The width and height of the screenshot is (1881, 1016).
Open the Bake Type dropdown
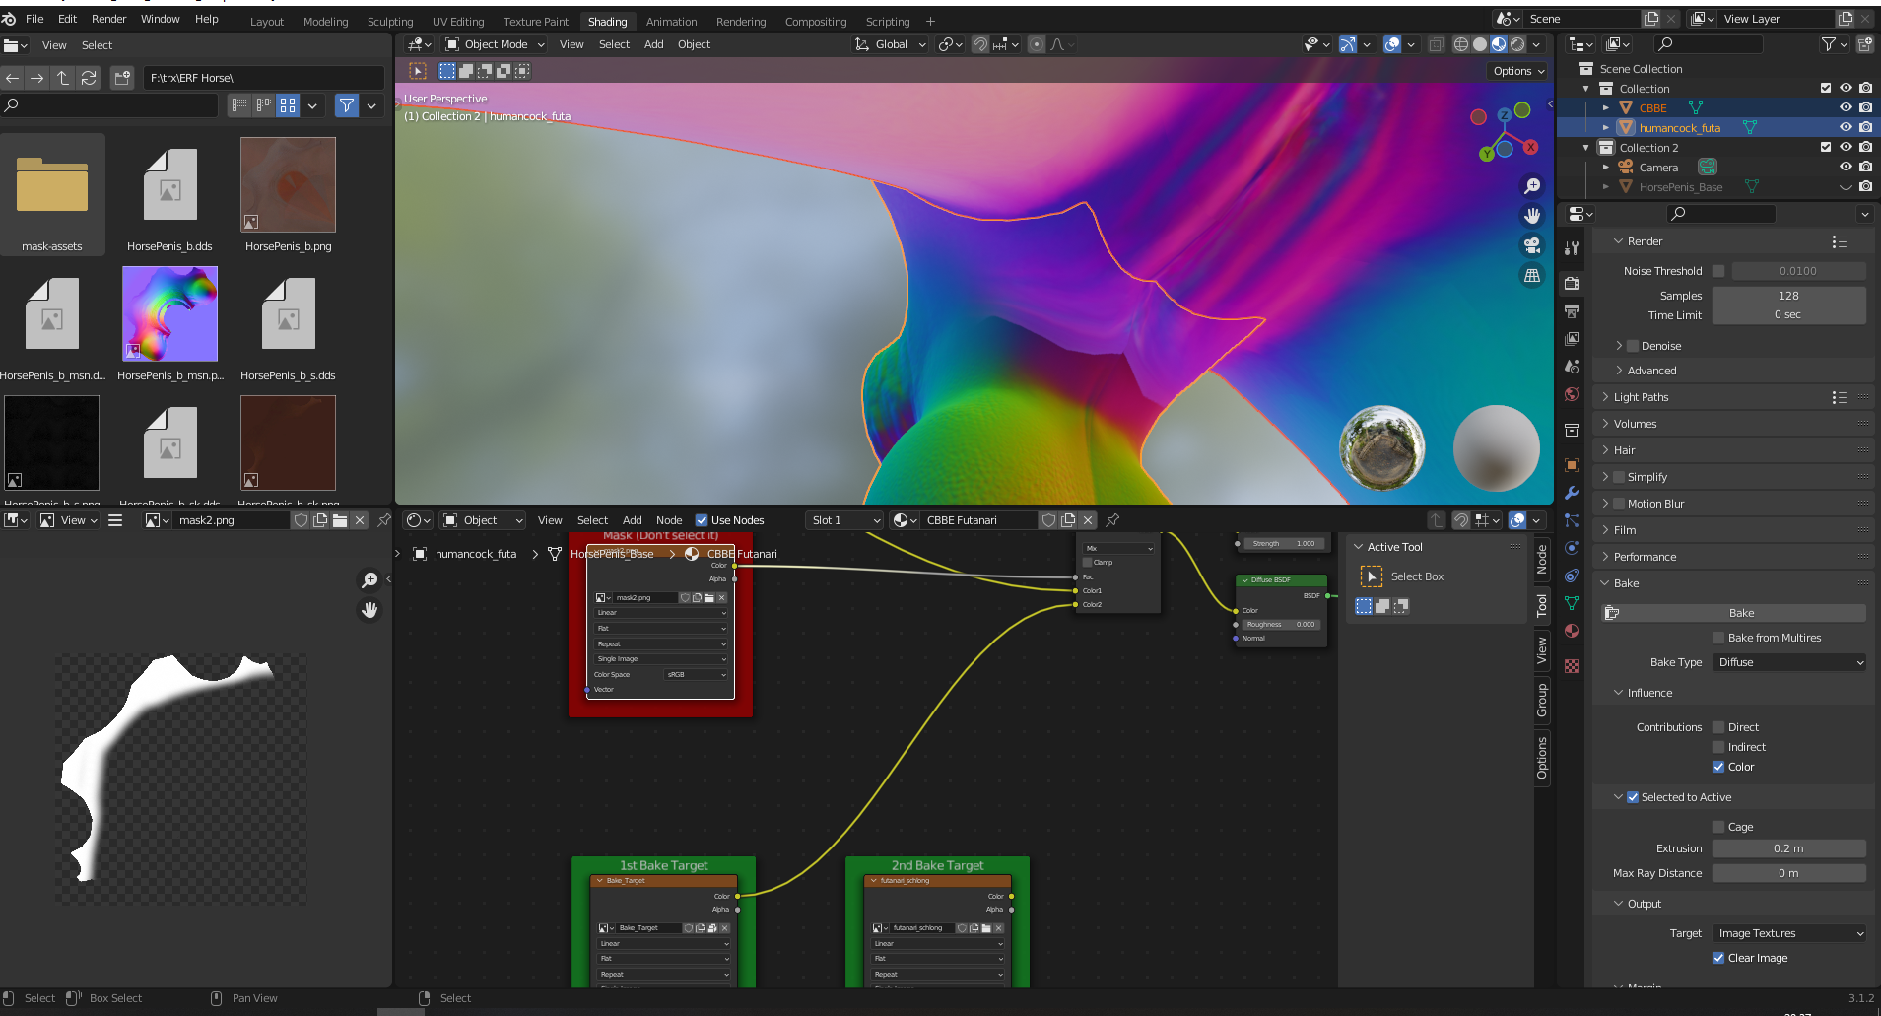coord(1789,662)
